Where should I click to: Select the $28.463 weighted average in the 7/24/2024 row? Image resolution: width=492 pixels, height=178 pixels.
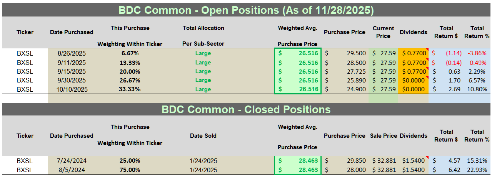(x=298, y=161)
